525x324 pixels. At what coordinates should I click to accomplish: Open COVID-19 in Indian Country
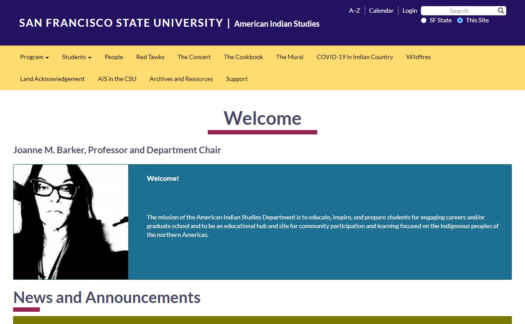click(x=355, y=57)
